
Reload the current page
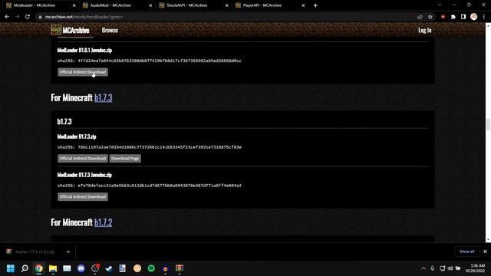coord(28,17)
